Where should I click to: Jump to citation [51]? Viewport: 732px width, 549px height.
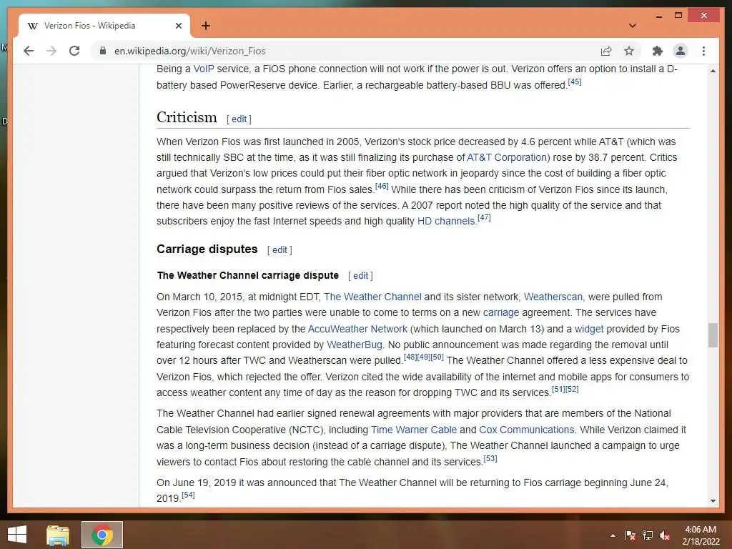tap(558, 389)
